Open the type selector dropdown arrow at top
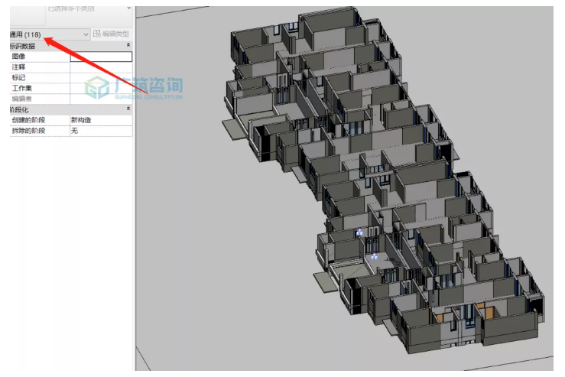Screen dimensions: 565x377 coord(128,8)
